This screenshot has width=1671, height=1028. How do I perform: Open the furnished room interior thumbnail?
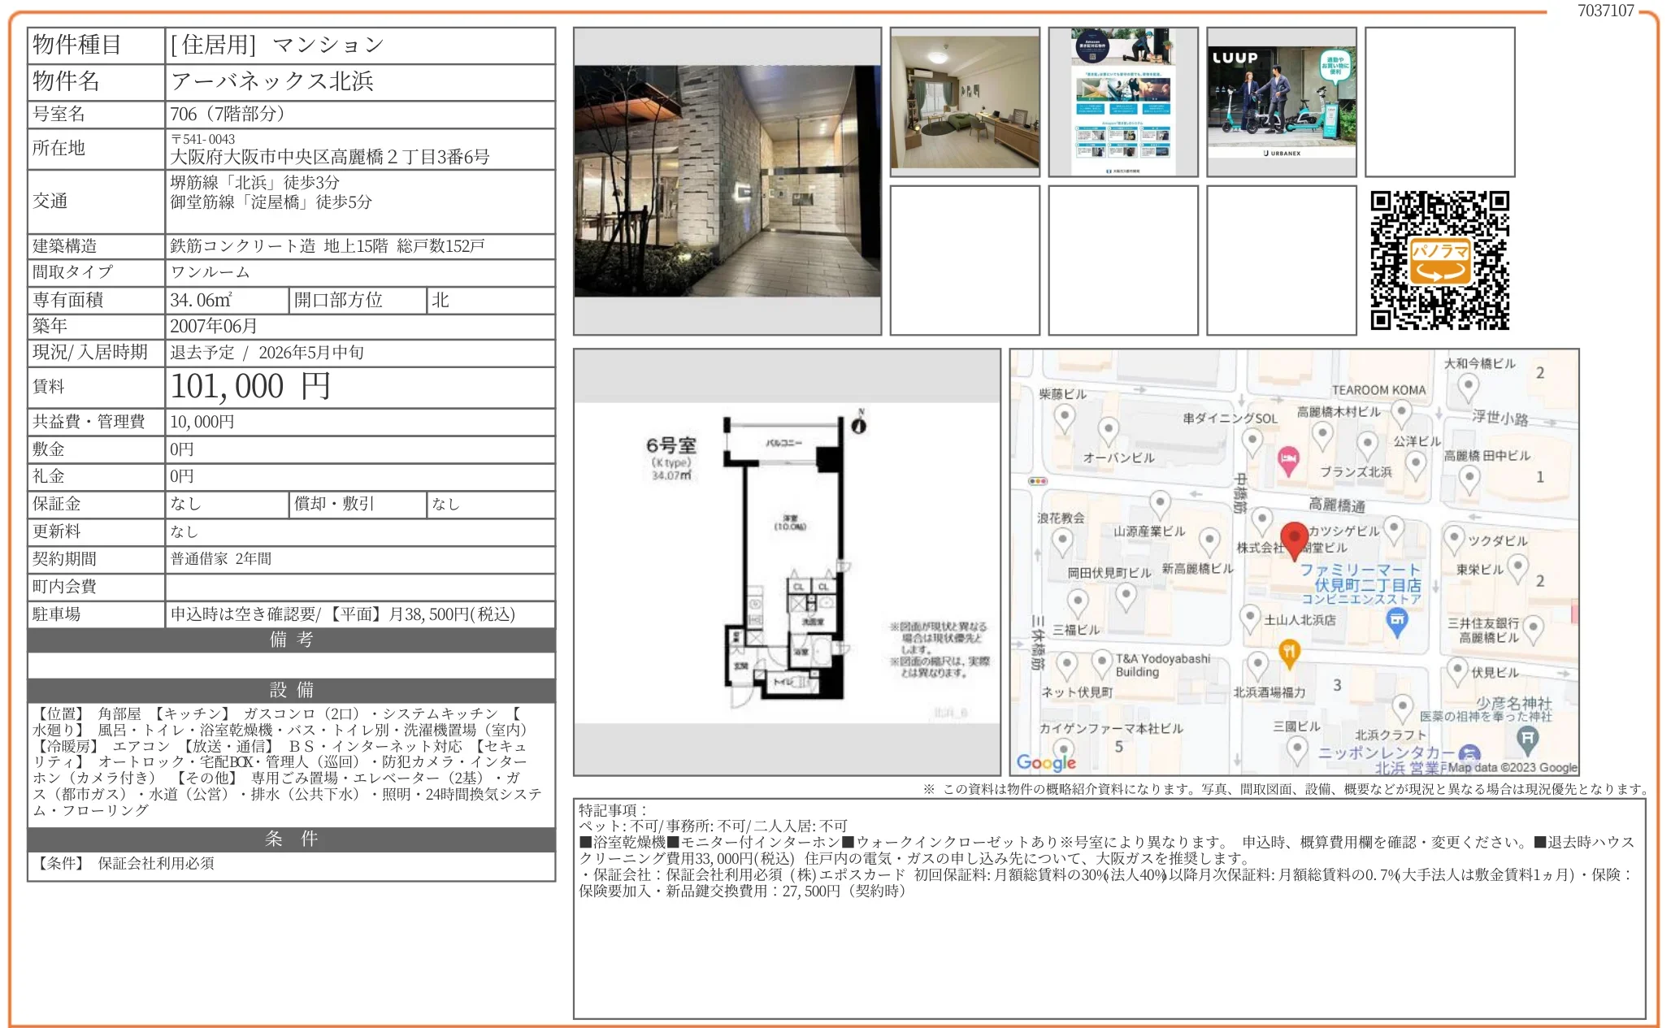coord(965,102)
